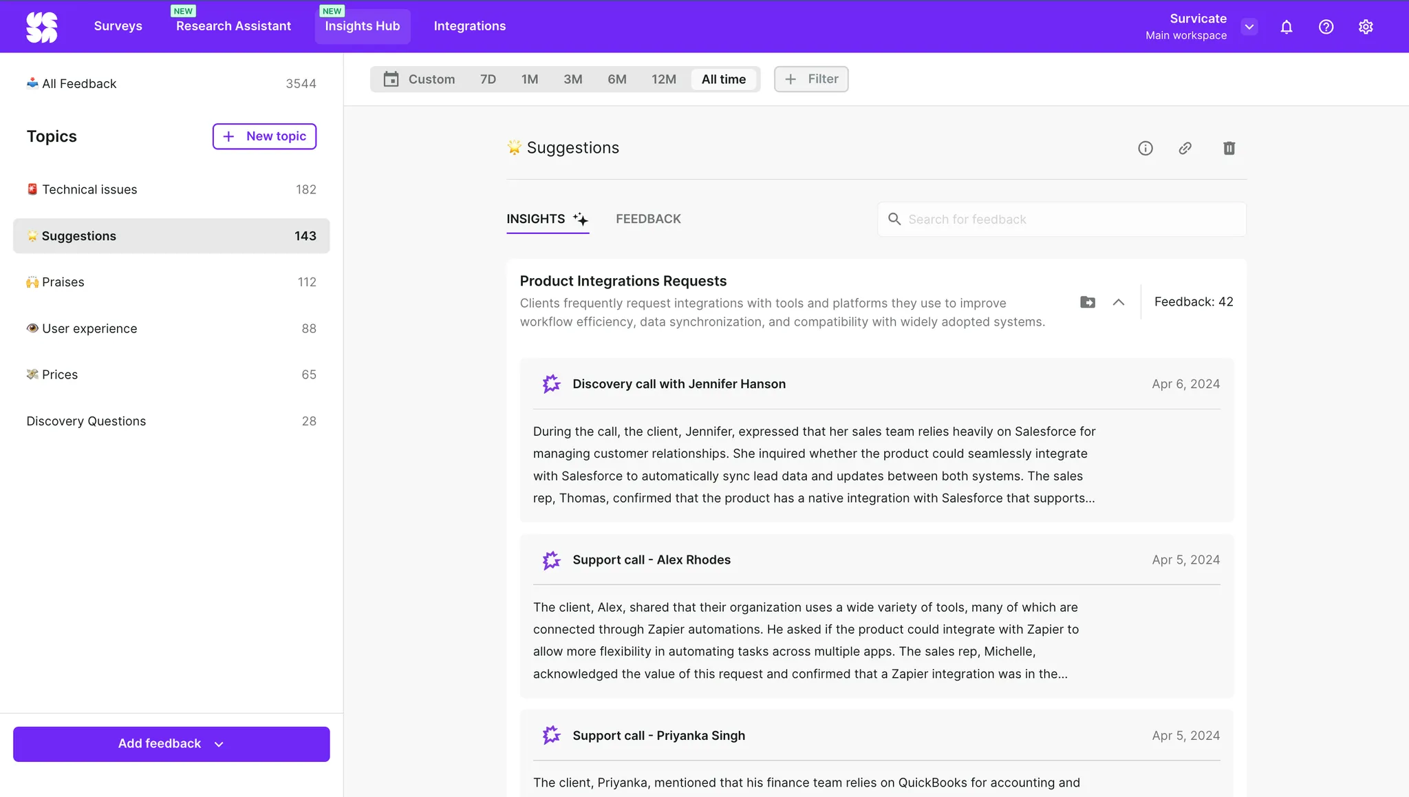This screenshot has width=1409, height=797.
Task: Open the help question mark icon
Action: [1326, 27]
